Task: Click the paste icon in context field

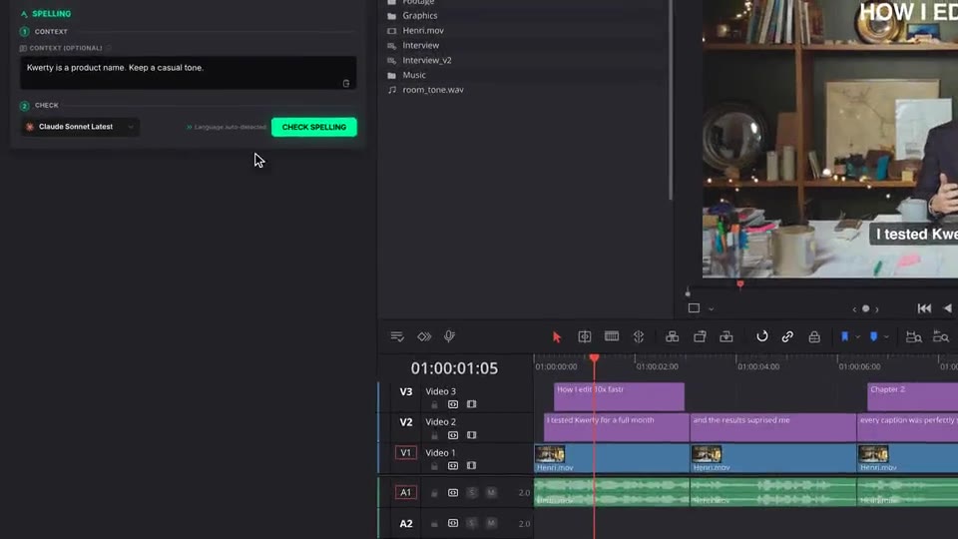Action: tap(346, 83)
